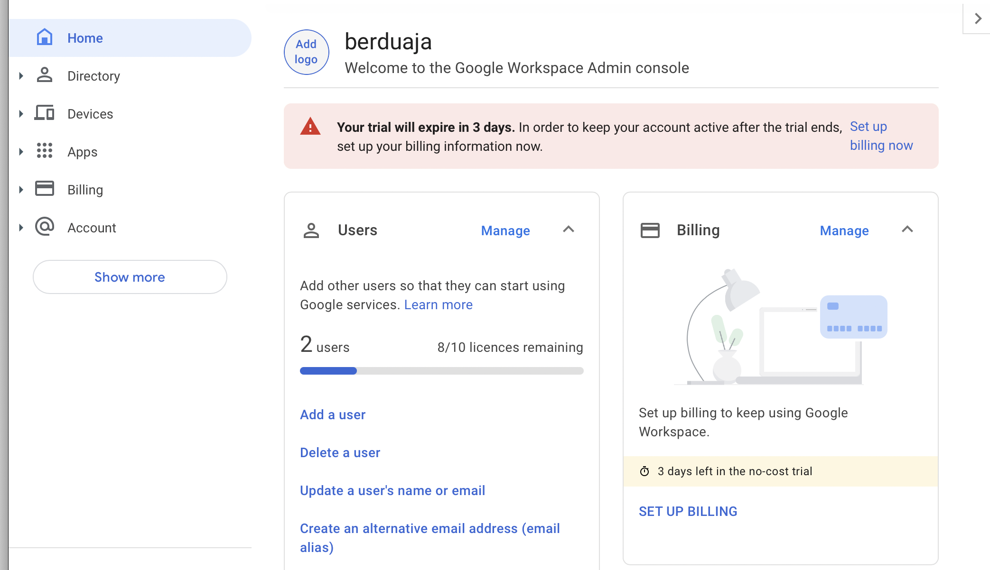Click the Apps grid icon

point(45,151)
